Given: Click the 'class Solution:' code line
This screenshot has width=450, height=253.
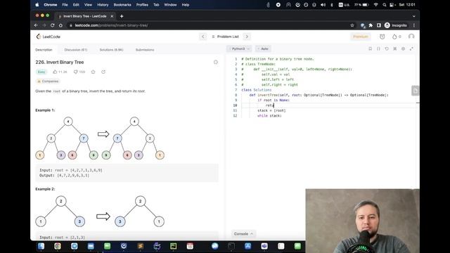Looking at the screenshot, I should point(257,90).
